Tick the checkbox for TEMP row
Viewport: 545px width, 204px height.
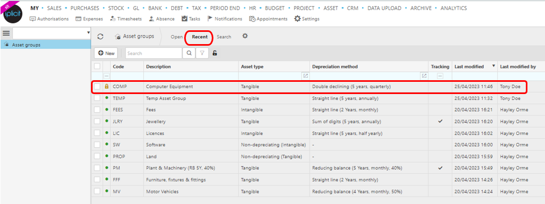[x=97, y=98]
